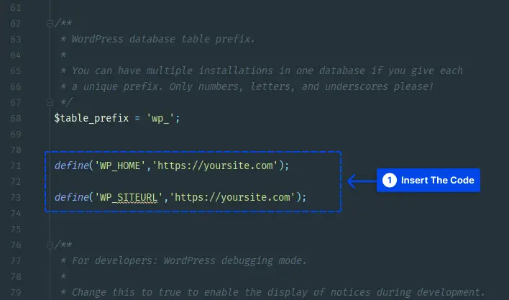
Task: Click the define keyword on line 71
Action: (71, 165)
